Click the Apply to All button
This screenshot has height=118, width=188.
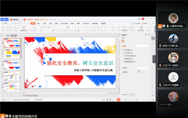(x=125, y=95)
